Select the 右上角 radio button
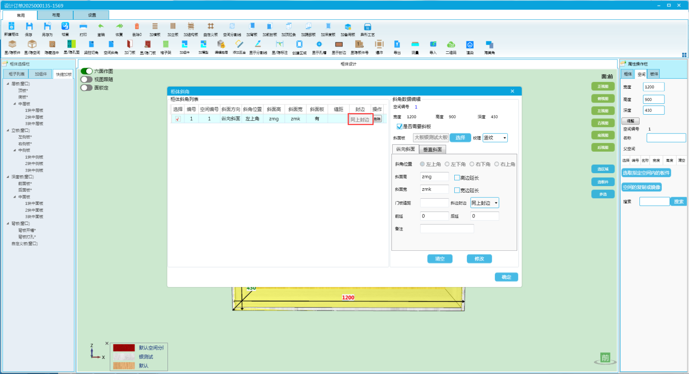This screenshot has height=374, width=689. (x=497, y=164)
